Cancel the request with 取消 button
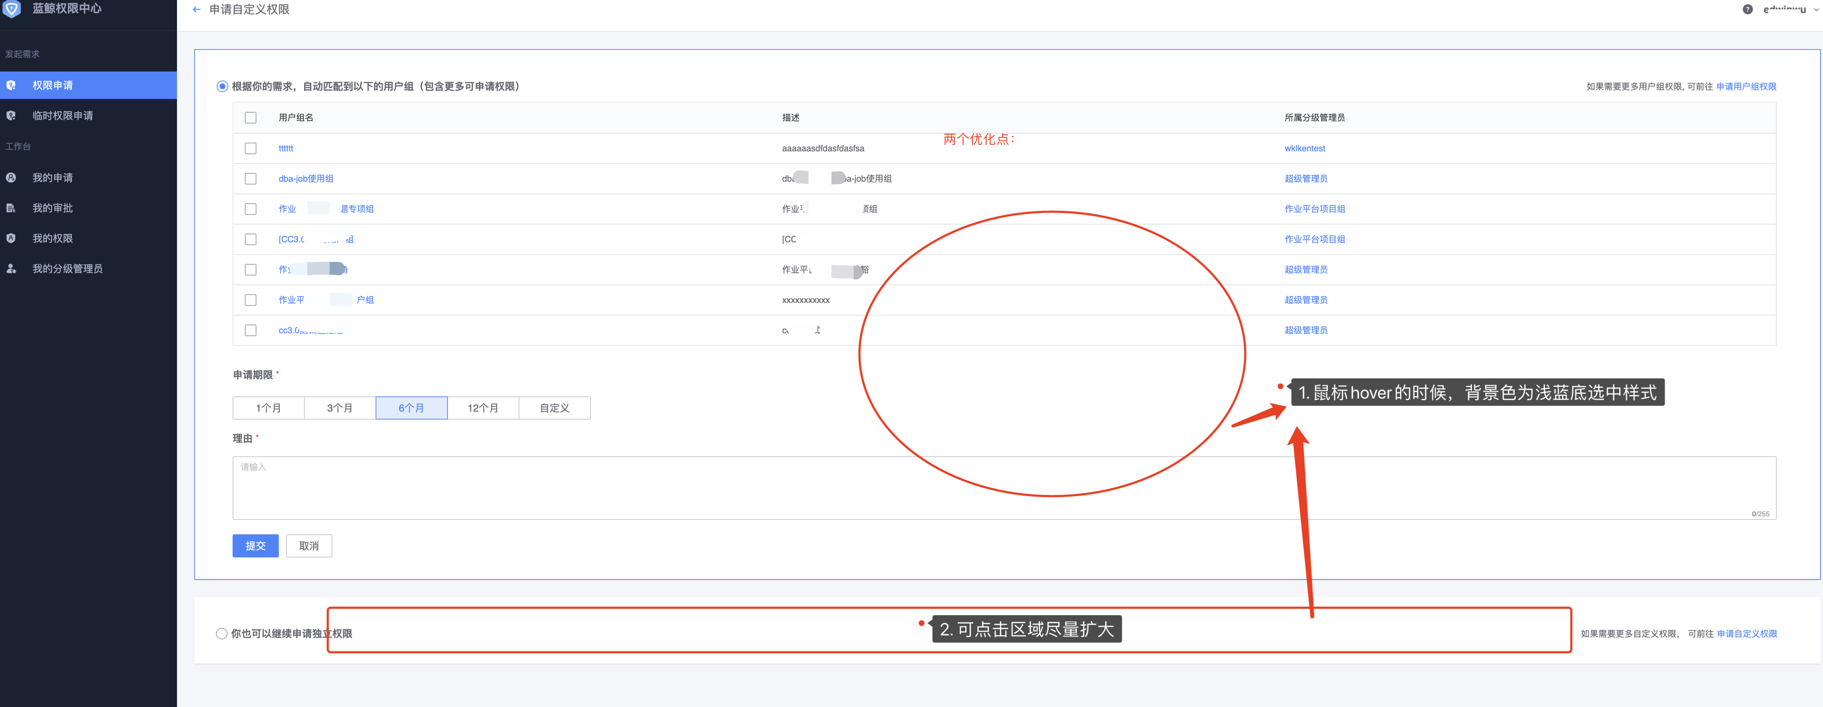 pyautogui.click(x=308, y=546)
